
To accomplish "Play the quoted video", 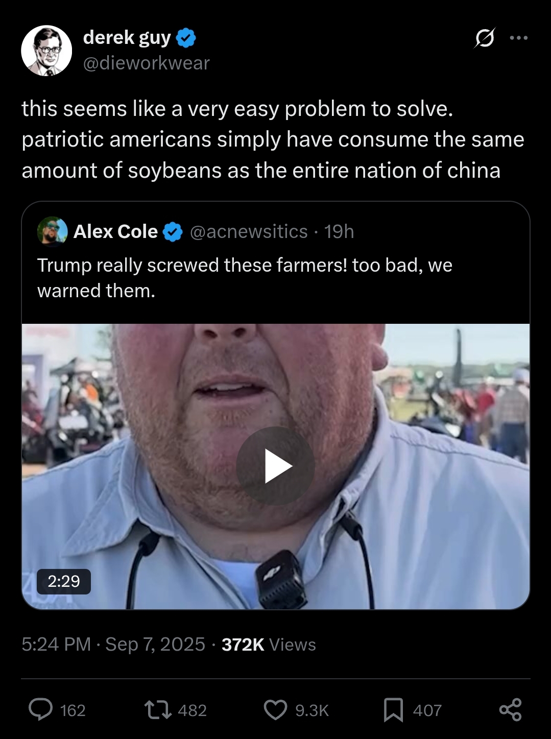I will click(276, 466).
